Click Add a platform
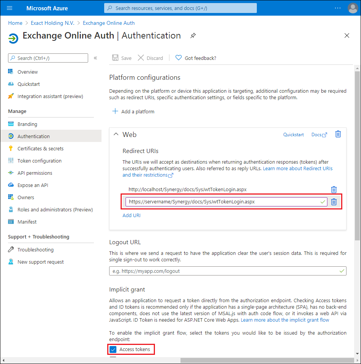Viewport: 361px width, 364px height. 133,111
